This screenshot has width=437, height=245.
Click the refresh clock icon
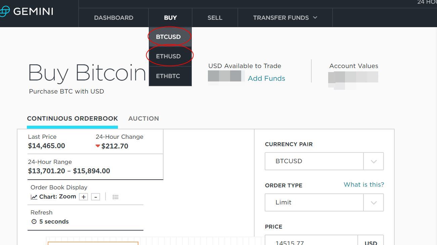[34, 222]
